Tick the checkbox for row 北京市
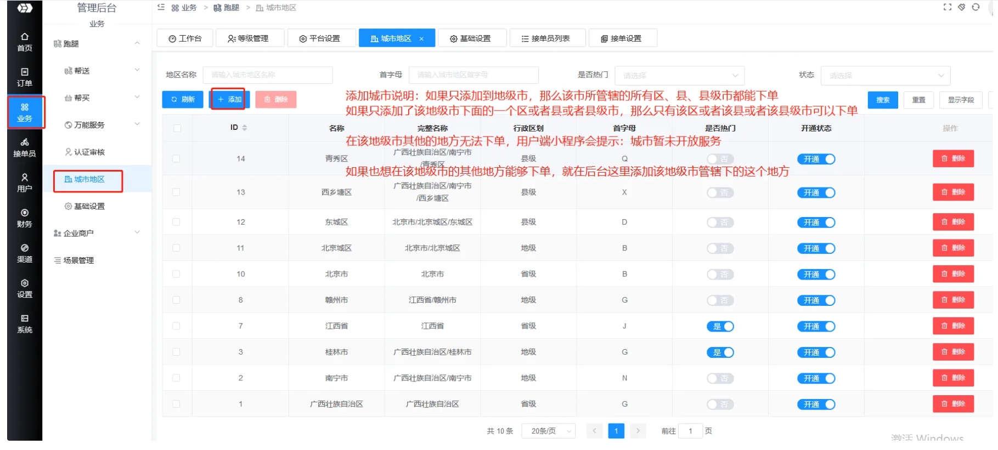The width and height of the screenshot is (998, 450). click(176, 274)
